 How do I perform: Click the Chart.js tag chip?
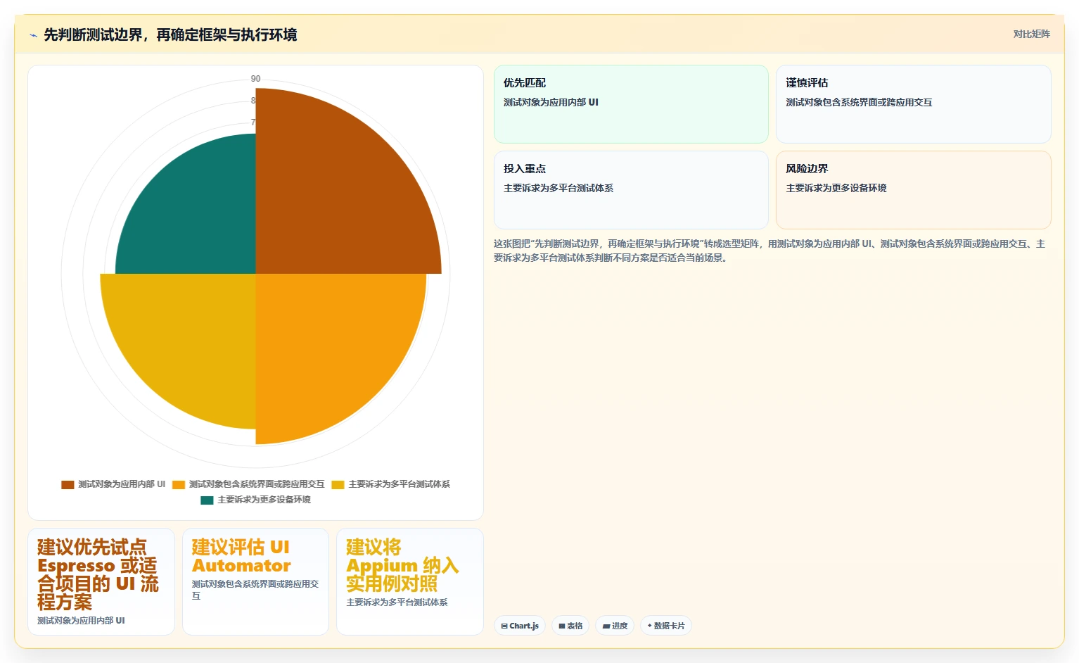point(520,626)
